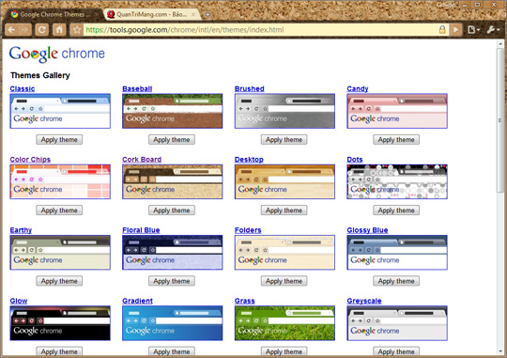
Task: Apply theme under Brushed
Action: tap(284, 139)
